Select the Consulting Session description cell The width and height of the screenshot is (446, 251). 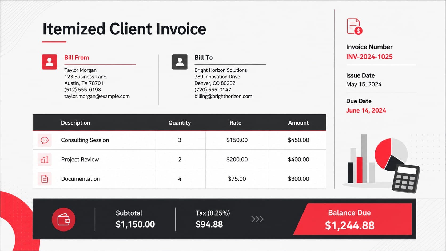94,140
